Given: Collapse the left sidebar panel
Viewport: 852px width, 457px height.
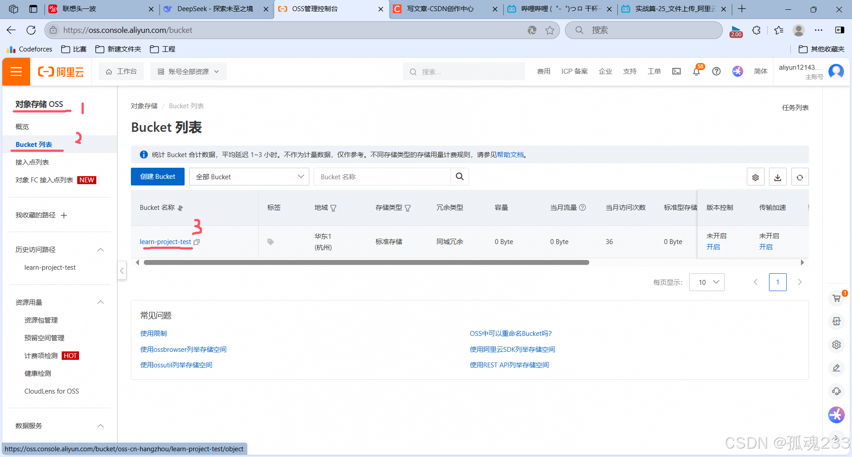Looking at the screenshot, I should (122, 271).
